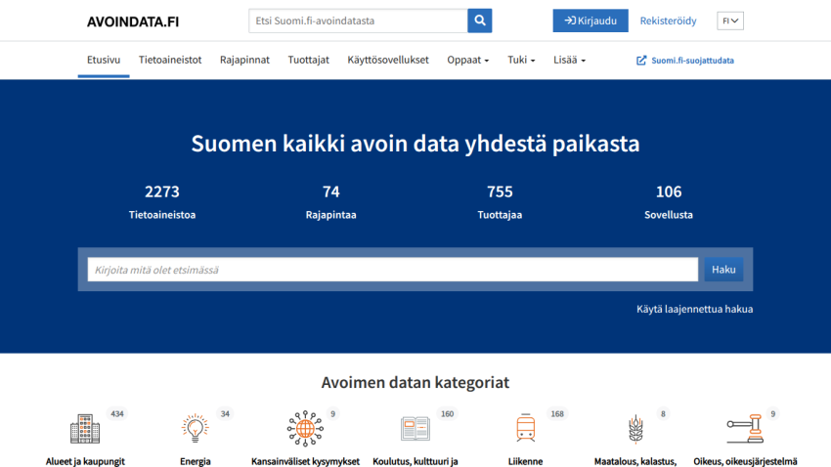
Task: Go to the Etusivu tab
Action: coord(104,60)
